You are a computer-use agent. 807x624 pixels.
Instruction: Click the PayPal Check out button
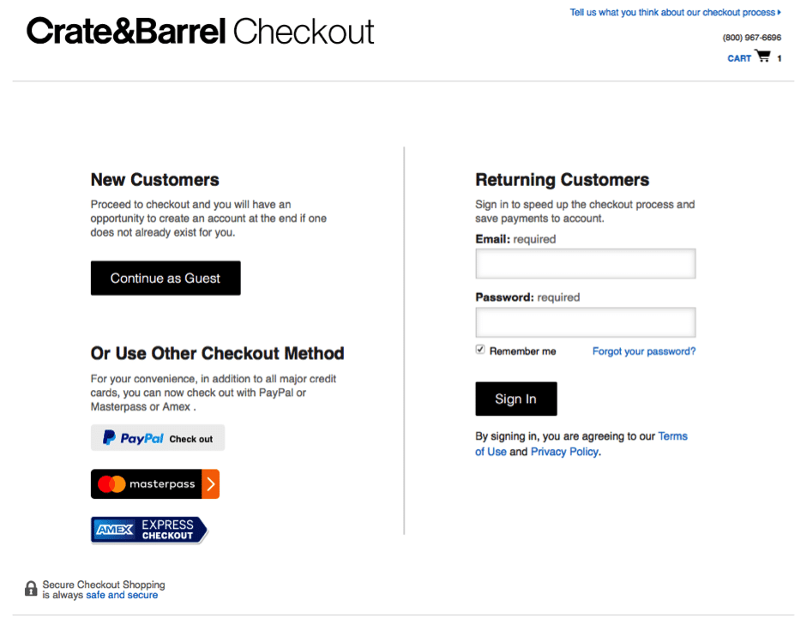(x=158, y=437)
